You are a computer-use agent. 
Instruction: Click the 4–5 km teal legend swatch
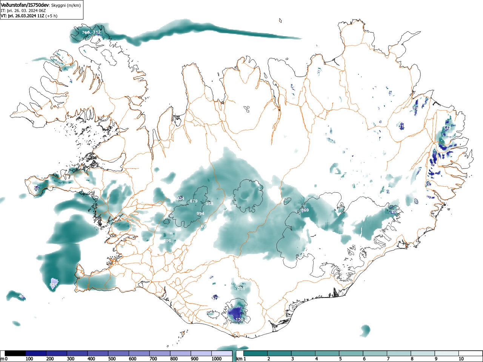point(328,354)
